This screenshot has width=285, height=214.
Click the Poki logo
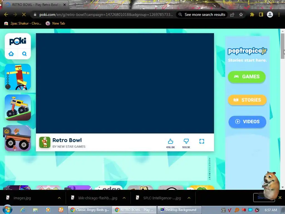(x=18, y=41)
